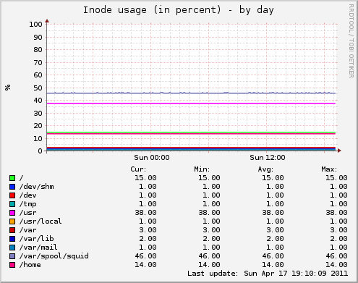Click the 'Cur:' column header

click(138, 169)
